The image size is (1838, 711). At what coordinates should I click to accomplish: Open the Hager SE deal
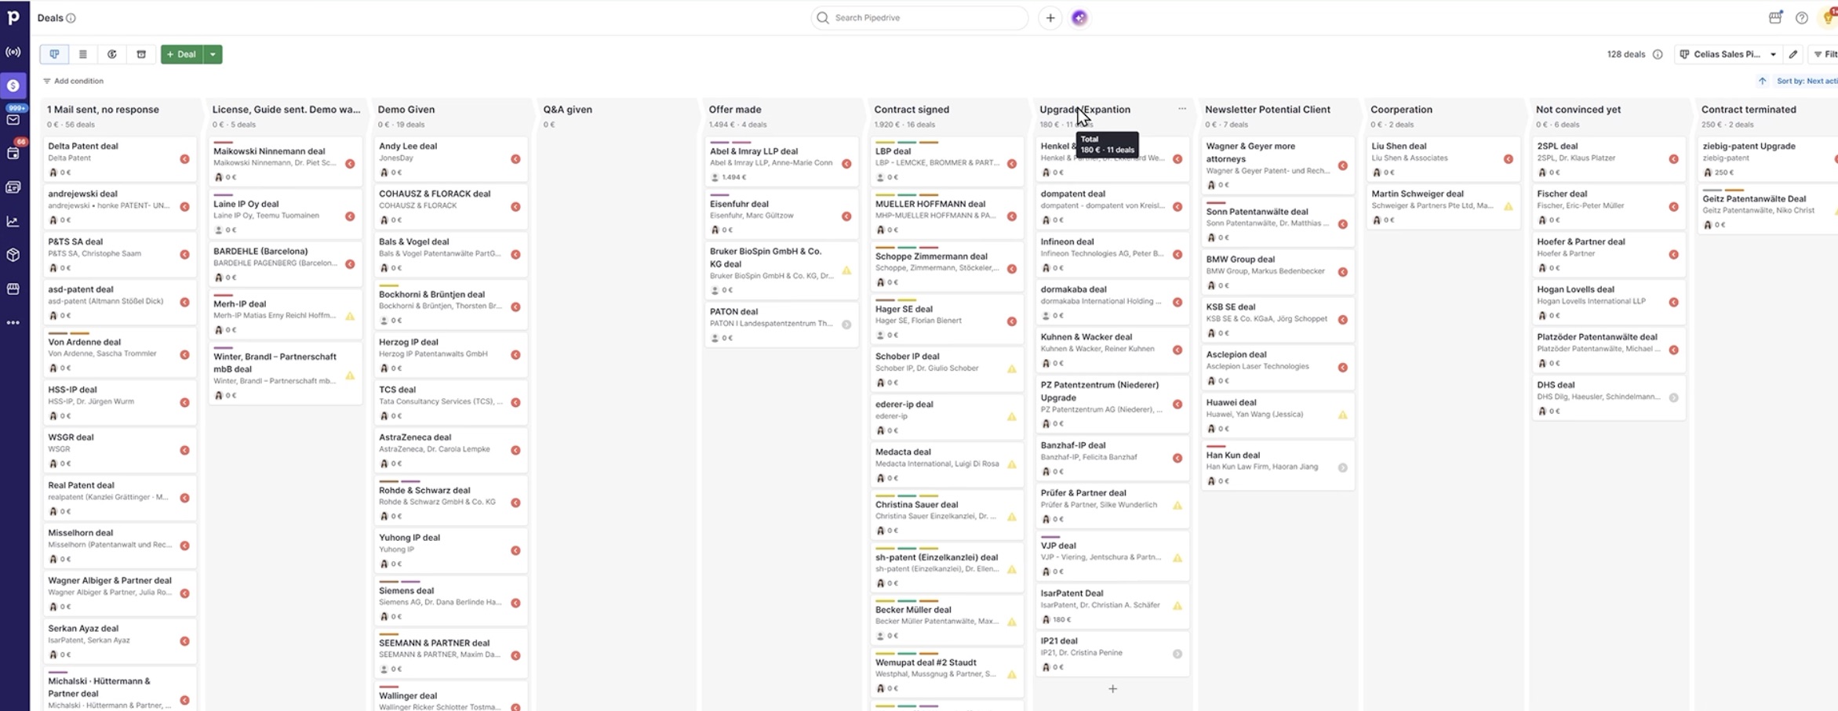[946, 319]
